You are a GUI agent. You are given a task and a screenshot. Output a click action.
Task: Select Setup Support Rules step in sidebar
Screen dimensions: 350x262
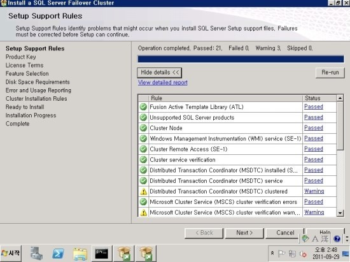[35, 48]
